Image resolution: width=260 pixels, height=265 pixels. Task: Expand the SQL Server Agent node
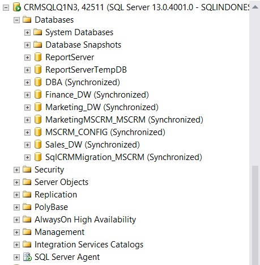click(x=16, y=257)
